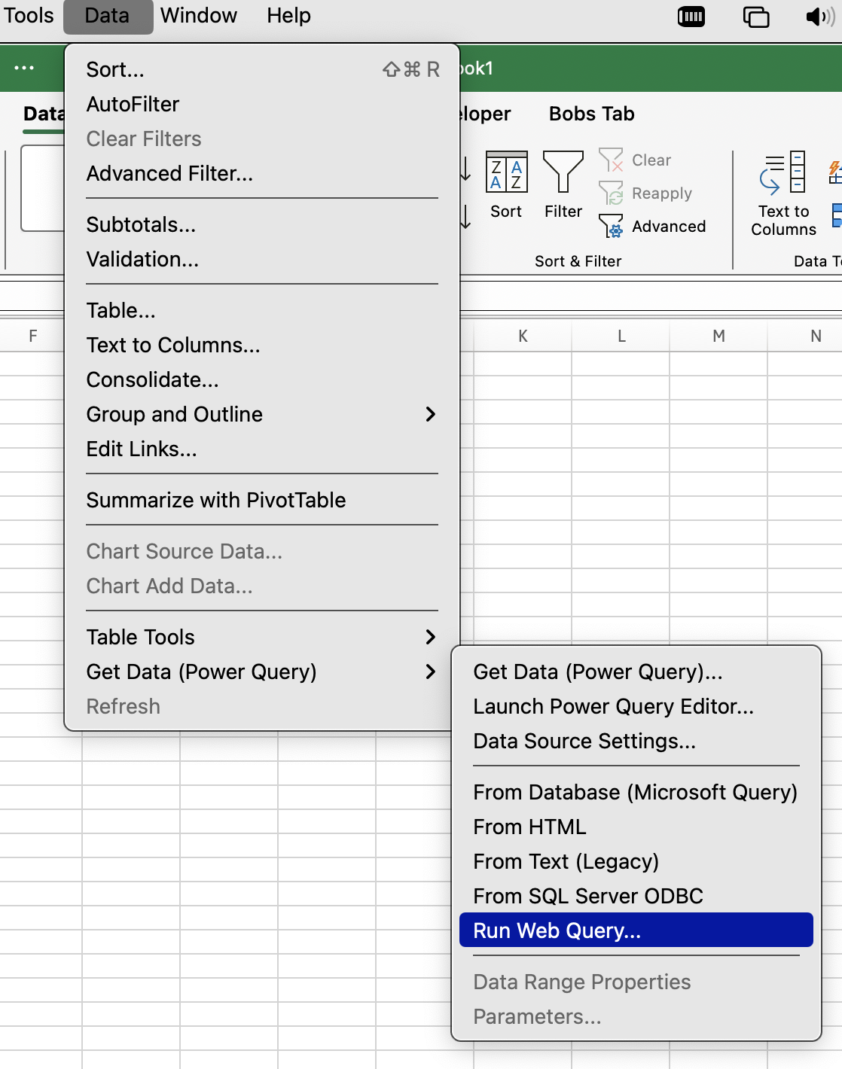Select From SQL Server ODBC
This screenshot has width=842, height=1069.
tap(636, 896)
